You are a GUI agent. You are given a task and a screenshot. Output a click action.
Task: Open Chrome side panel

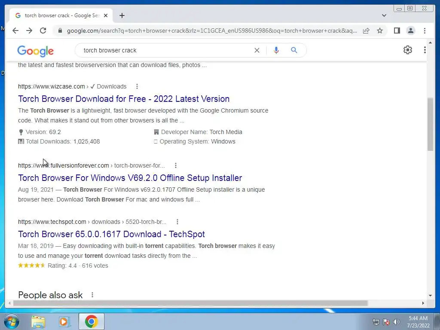[397, 31]
